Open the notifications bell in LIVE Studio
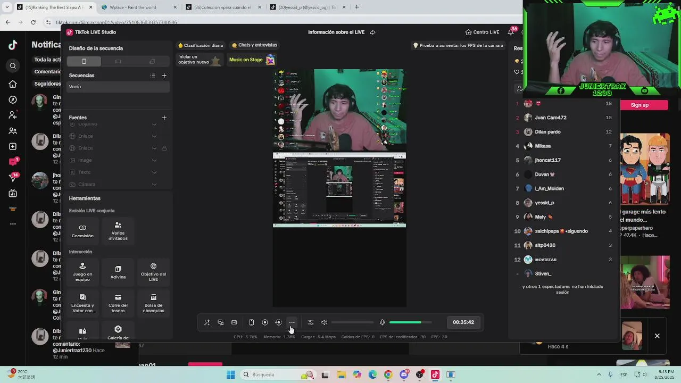 pos(511,32)
